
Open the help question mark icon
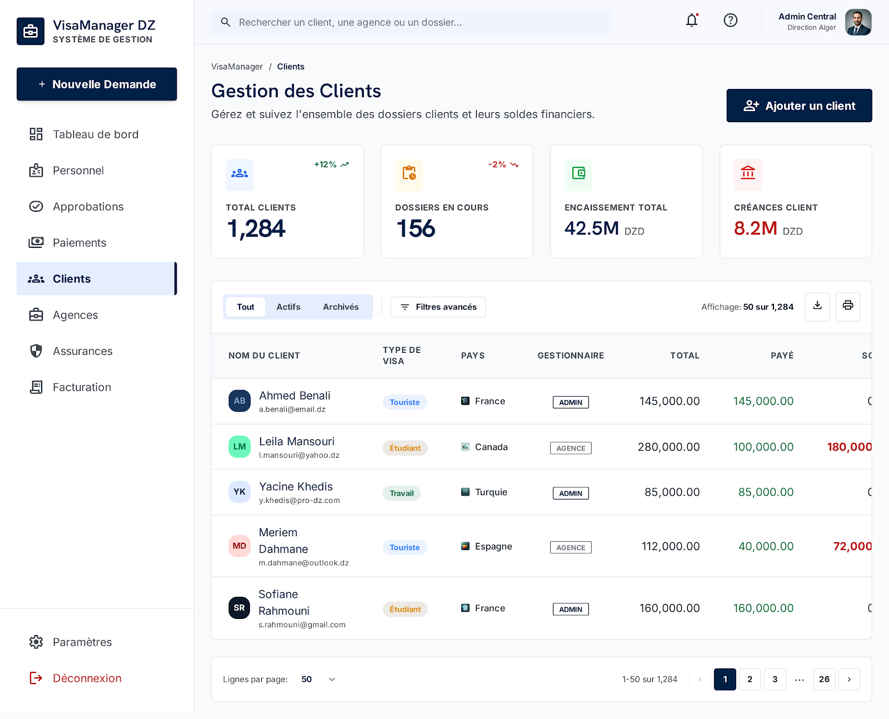(x=731, y=21)
